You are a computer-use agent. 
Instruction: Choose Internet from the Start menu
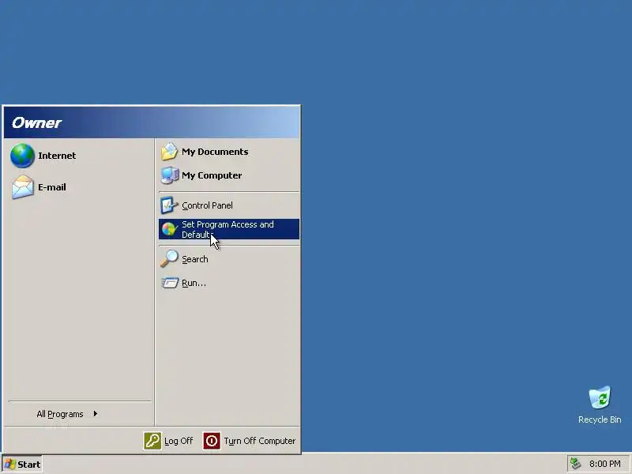(x=79, y=156)
